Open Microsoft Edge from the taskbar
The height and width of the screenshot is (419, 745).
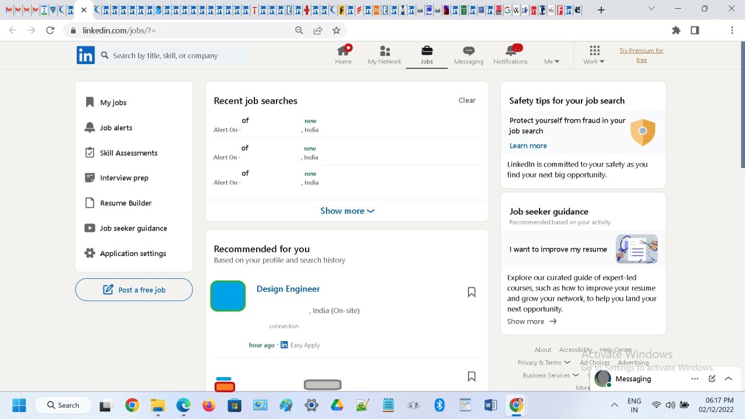coord(183,405)
